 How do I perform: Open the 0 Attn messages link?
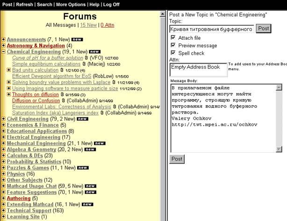(108, 25)
